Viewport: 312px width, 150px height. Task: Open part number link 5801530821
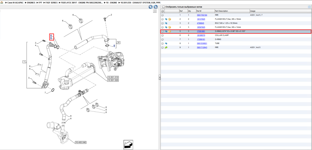(x=202, y=43)
